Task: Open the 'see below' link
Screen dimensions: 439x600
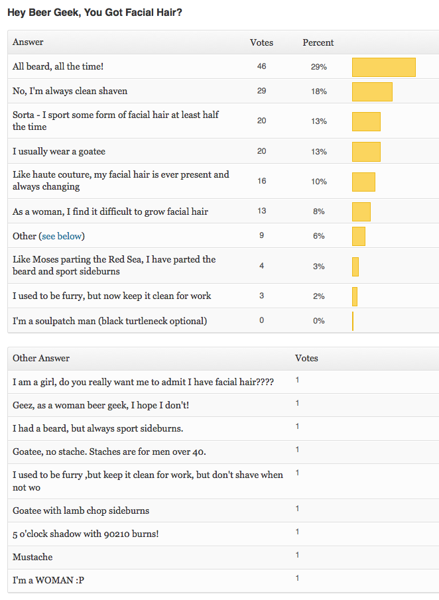Action: click(63, 236)
